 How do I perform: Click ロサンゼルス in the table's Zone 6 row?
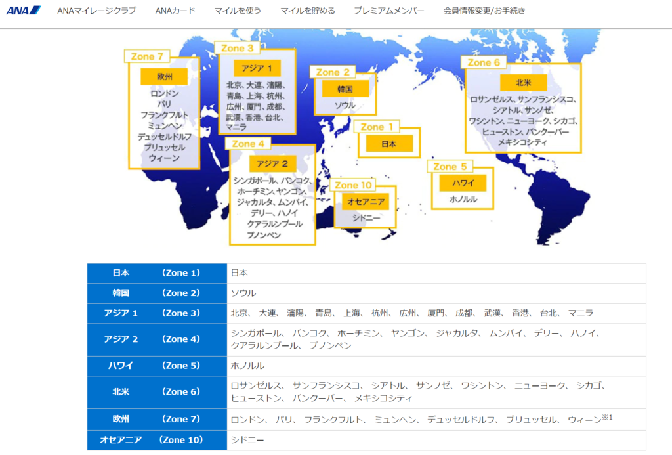256,385
